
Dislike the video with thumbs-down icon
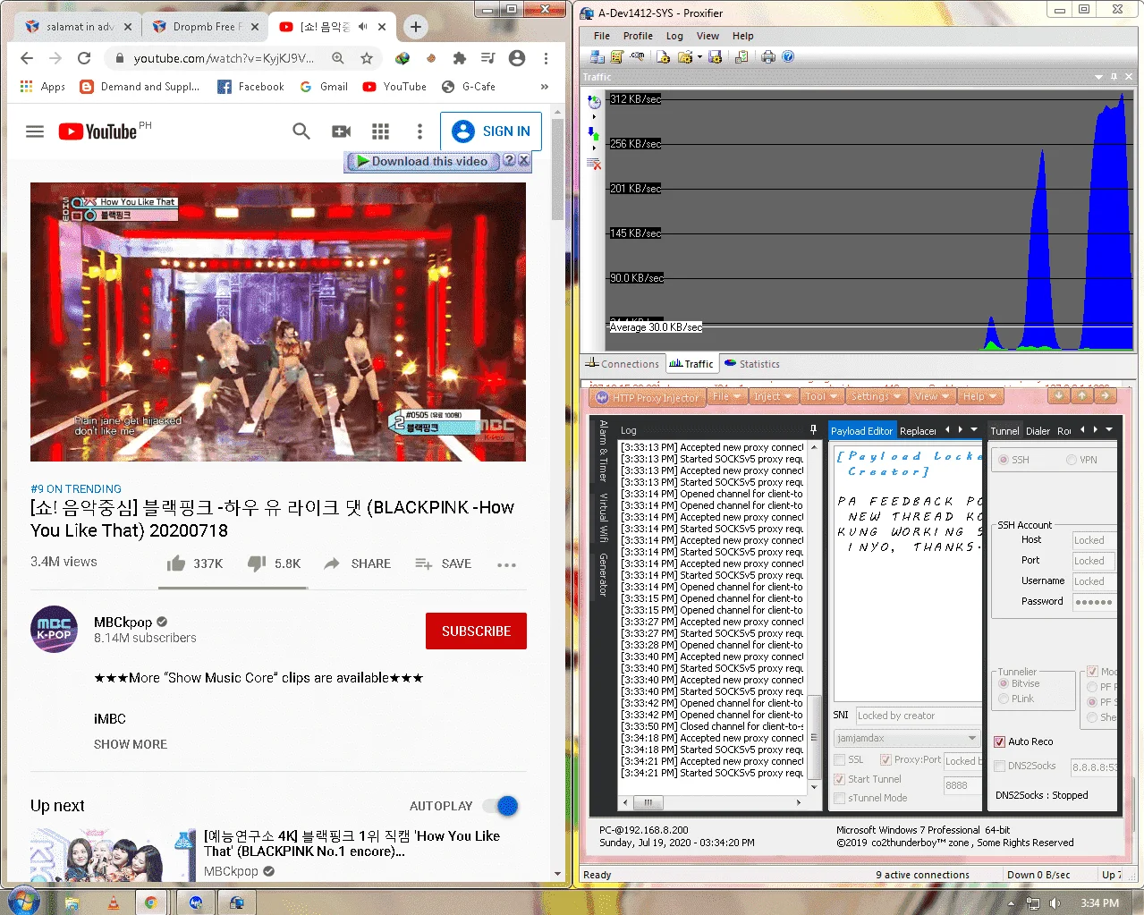click(x=257, y=563)
